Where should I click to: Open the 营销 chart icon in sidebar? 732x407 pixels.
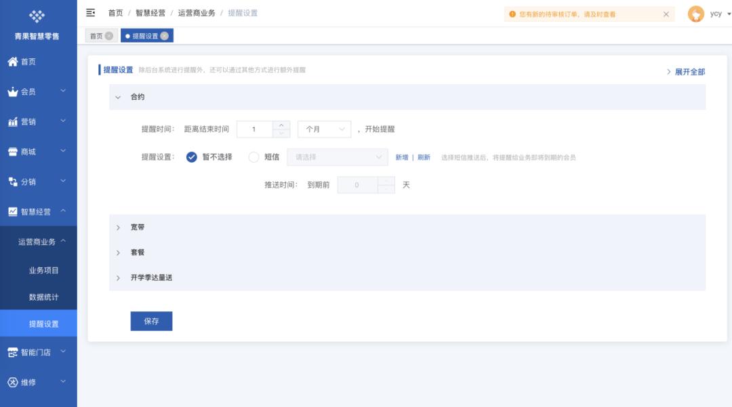coord(11,121)
